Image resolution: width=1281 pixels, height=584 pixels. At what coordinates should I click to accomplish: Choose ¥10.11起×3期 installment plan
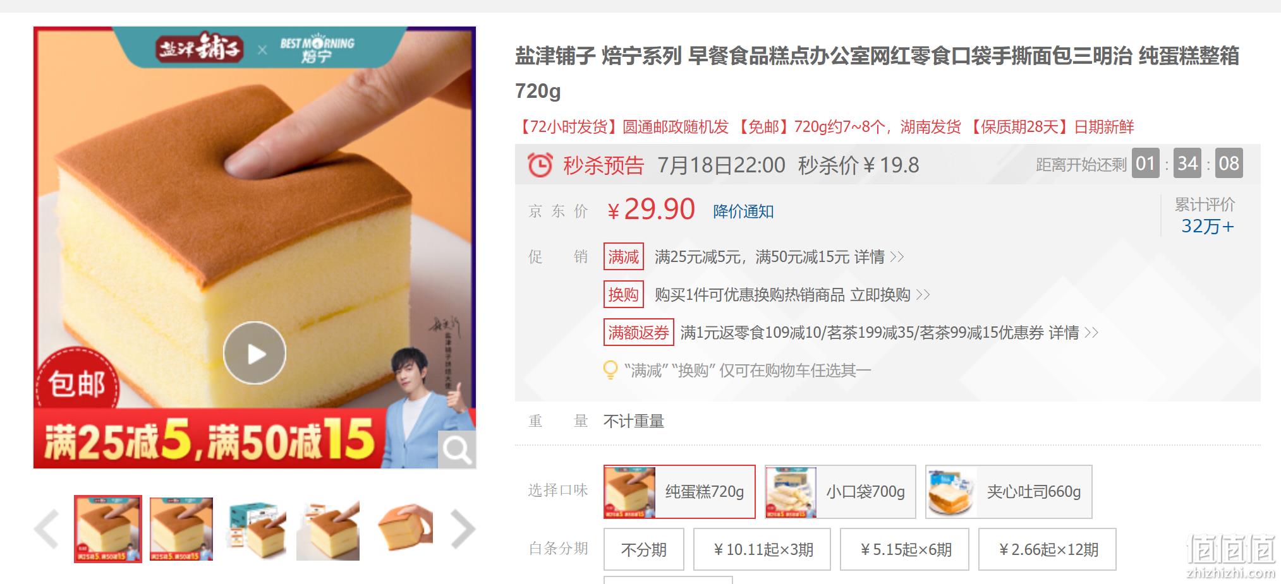tap(762, 549)
